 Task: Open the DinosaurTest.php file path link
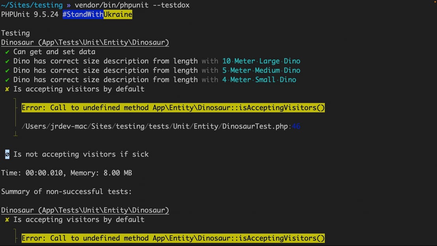[x=155, y=126]
